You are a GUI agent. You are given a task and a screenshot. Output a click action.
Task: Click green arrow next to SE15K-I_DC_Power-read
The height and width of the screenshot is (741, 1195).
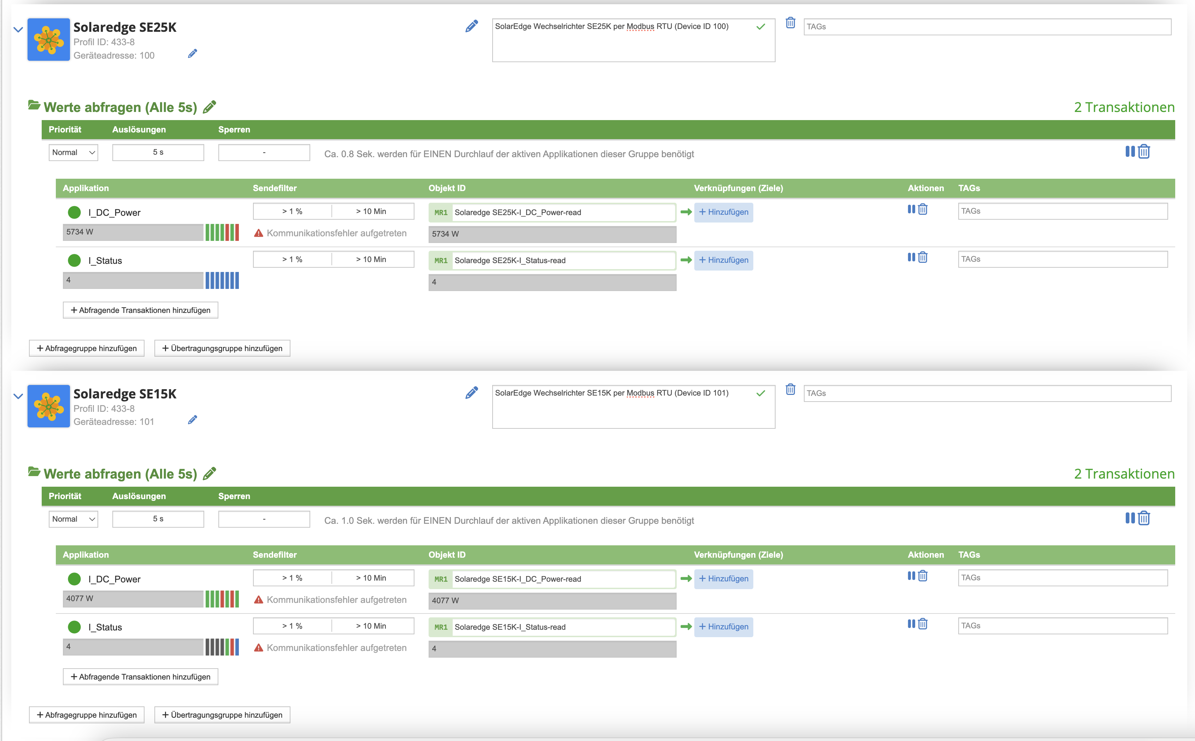(x=686, y=578)
